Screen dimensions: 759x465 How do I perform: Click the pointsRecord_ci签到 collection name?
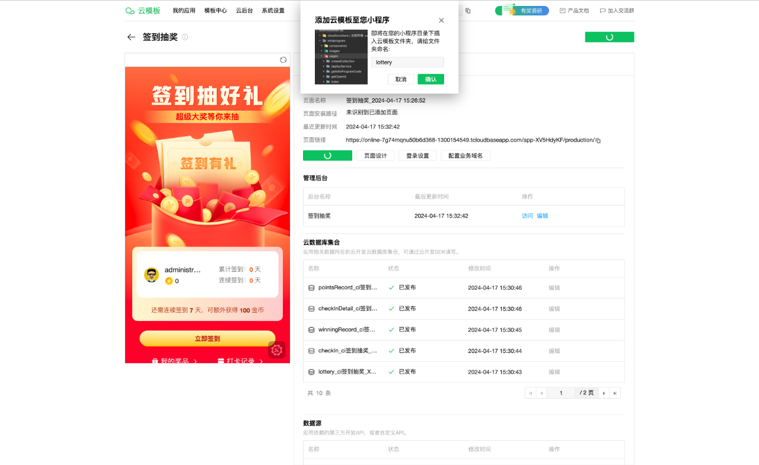347,288
